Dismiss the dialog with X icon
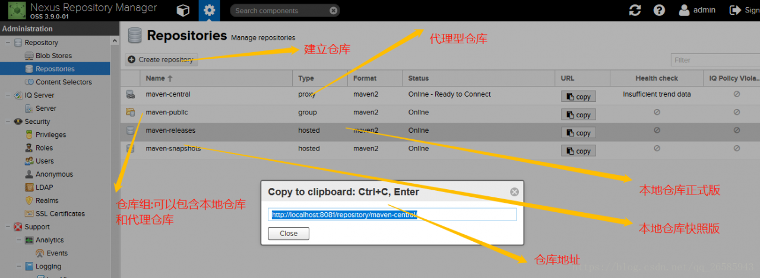 coord(515,192)
